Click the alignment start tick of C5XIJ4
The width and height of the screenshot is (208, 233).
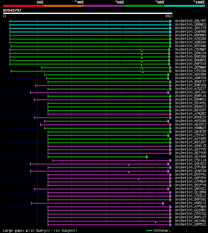coord(53,160)
